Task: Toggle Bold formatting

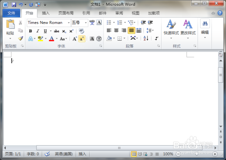Action: point(30,31)
